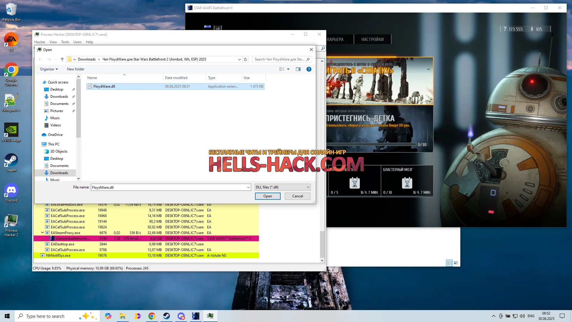572x322 pixels.
Task: Switch to the КАРЬЕРА tab in the game
Action: point(335,39)
